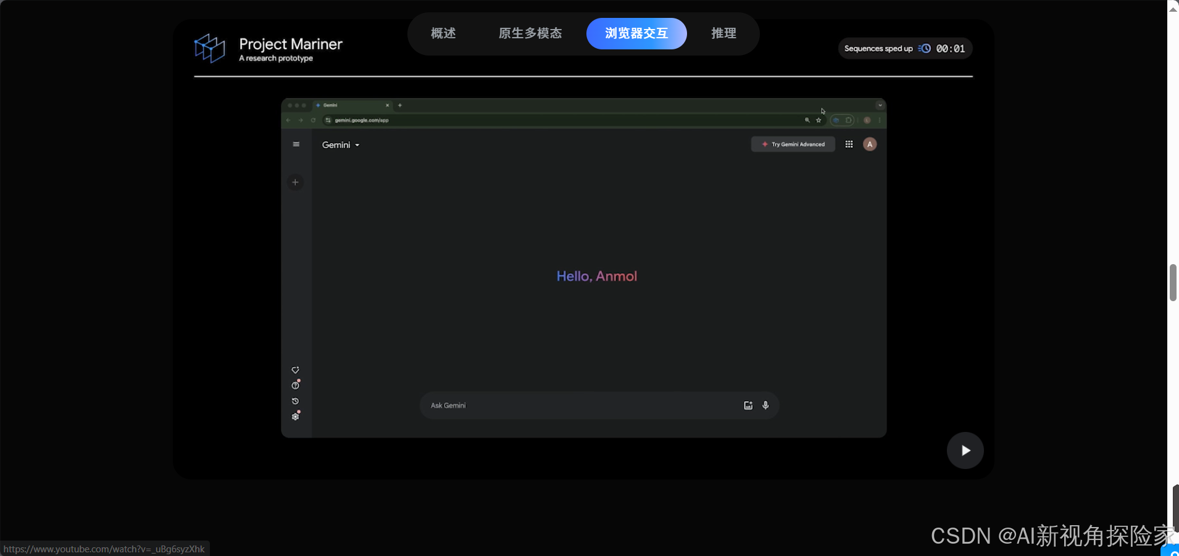Select the Gemini browser tab title
The image size is (1179, 556).
(330, 106)
